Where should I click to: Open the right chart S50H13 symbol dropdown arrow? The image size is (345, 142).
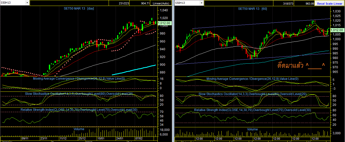(201, 3)
